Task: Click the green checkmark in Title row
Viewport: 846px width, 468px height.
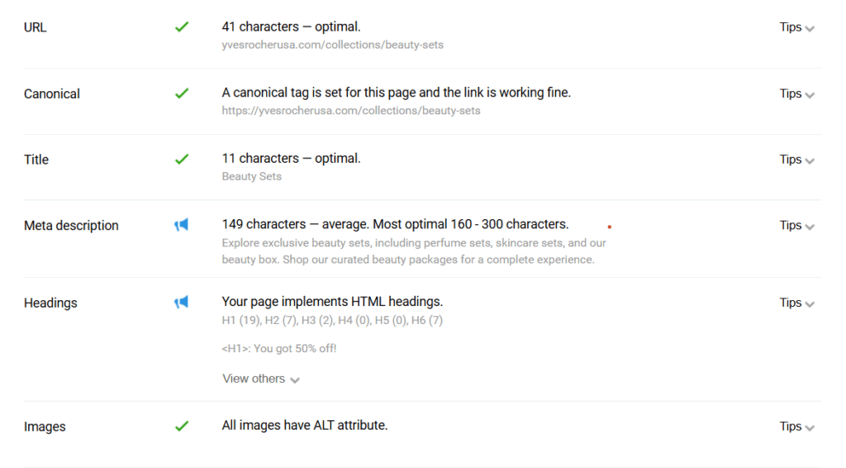Action: pyautogui.click(x=182, y=160)
